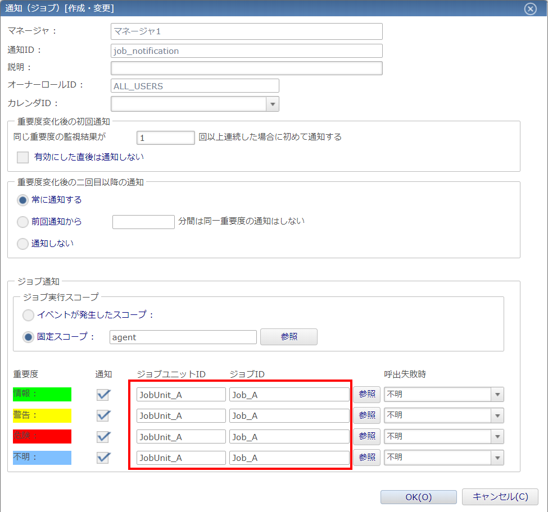Image resolution: width=548 pixels, height=512 pixels.
Task: Click the 通知 column header above the checkboxes
Action: tap(104, 374)
